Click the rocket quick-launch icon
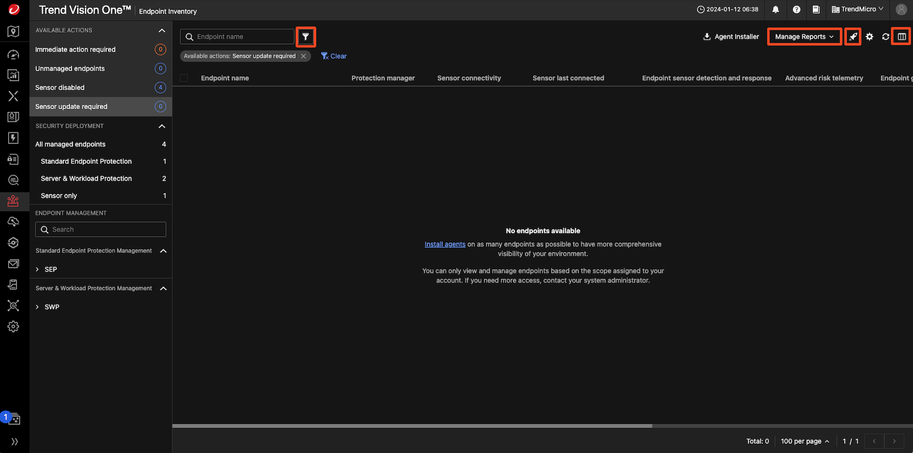This screenshot has height=453, width=913. coord(852,37)
